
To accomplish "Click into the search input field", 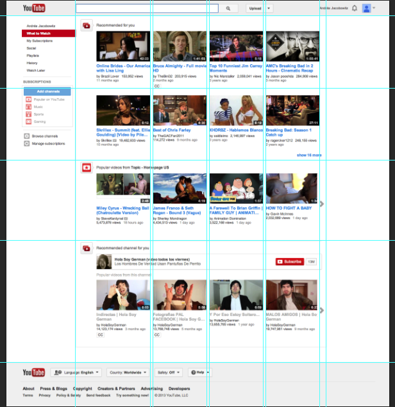I will click(147, 8).
